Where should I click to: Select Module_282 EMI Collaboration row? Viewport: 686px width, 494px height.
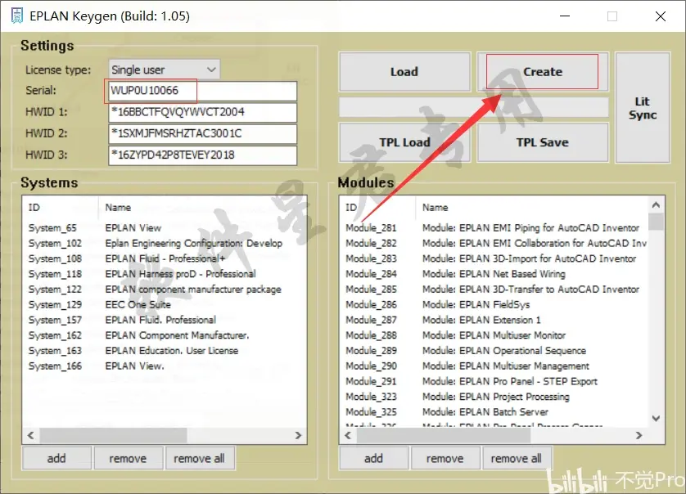tap(494, 243)
